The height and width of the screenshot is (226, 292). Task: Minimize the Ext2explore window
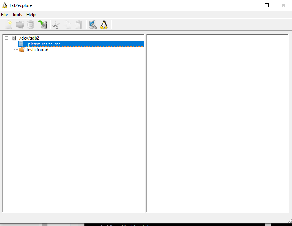click(x=250, y=5)
